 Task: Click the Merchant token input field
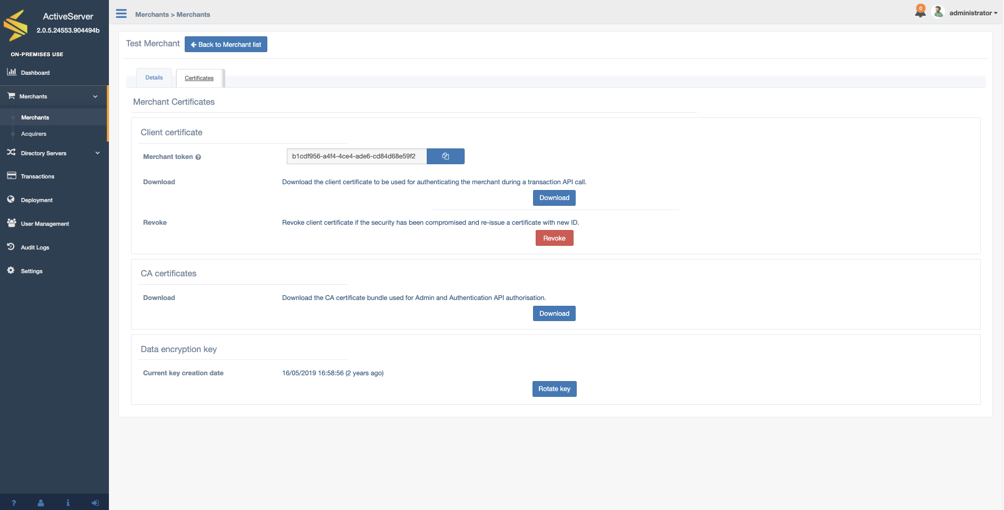[x=357, y=156]
